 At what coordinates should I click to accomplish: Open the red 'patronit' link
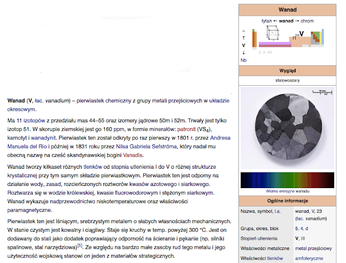[x=186, y=129]
